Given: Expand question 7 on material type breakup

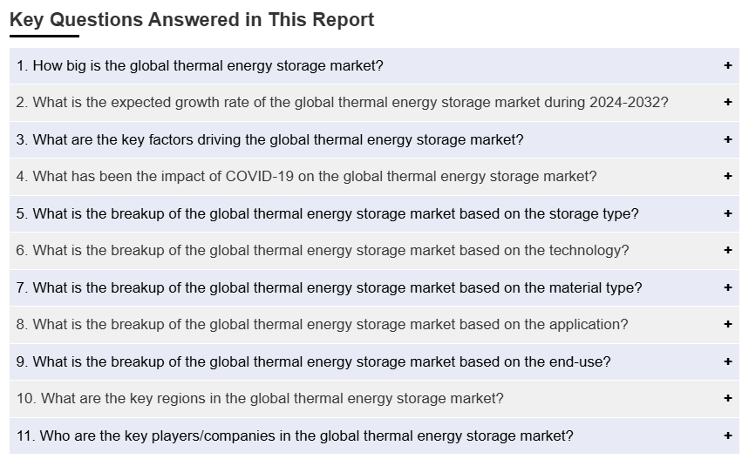Looking at the screenshot, I should pyautogui.click(x=329, y=287).
